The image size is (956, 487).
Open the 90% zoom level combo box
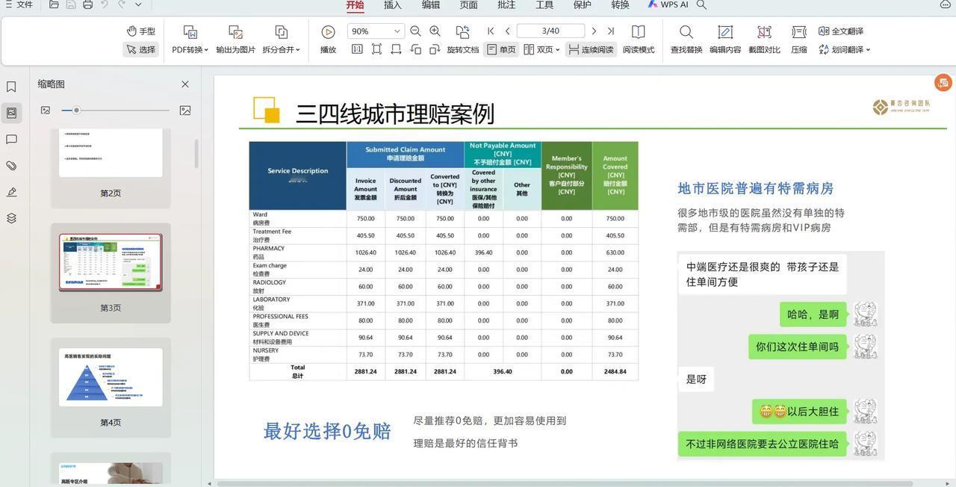coord(376,31)
